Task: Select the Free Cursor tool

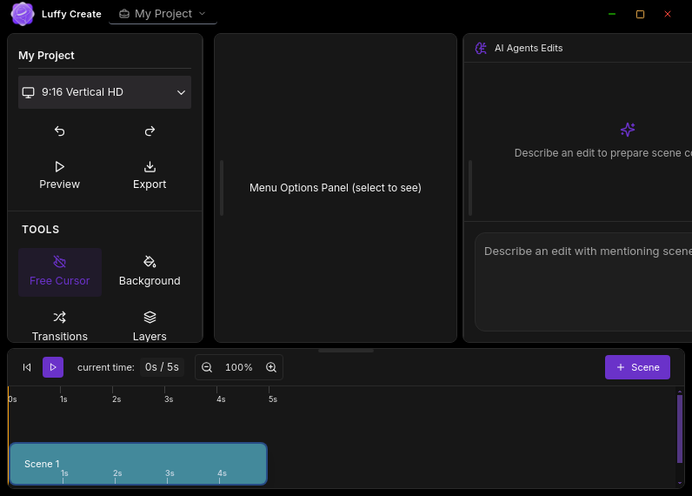Action: pos(60,271)
